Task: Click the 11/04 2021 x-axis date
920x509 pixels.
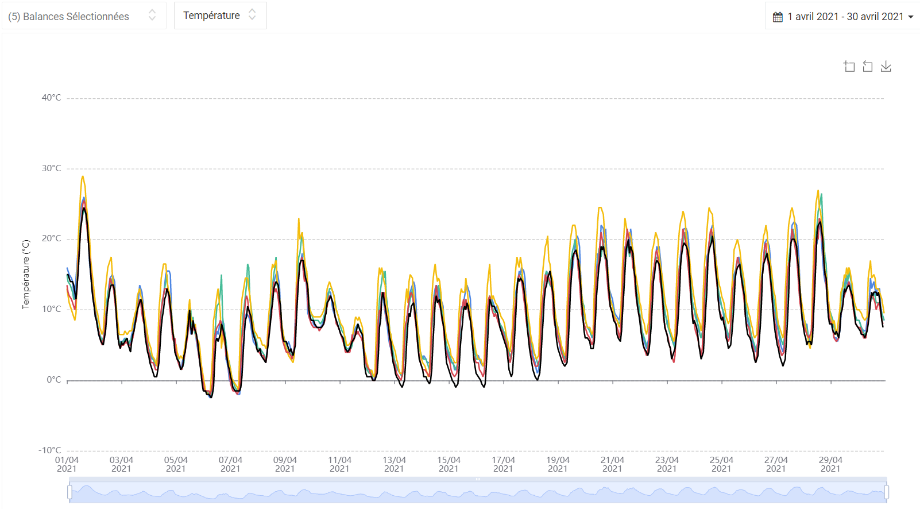Action: coord(339,464)
